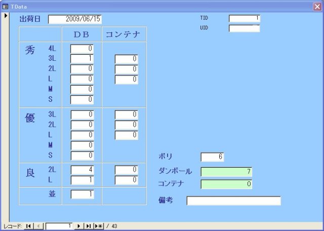Click the 良 2L コンテナ field
Image resolution: width=324 pixels, height=231 pixels.
pyautogui.click(x=126, y=170)
